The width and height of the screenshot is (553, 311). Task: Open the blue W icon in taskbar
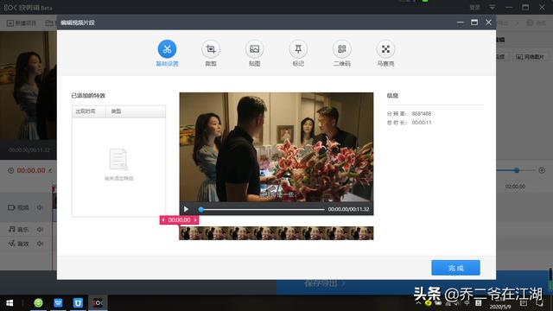(58, 303)
